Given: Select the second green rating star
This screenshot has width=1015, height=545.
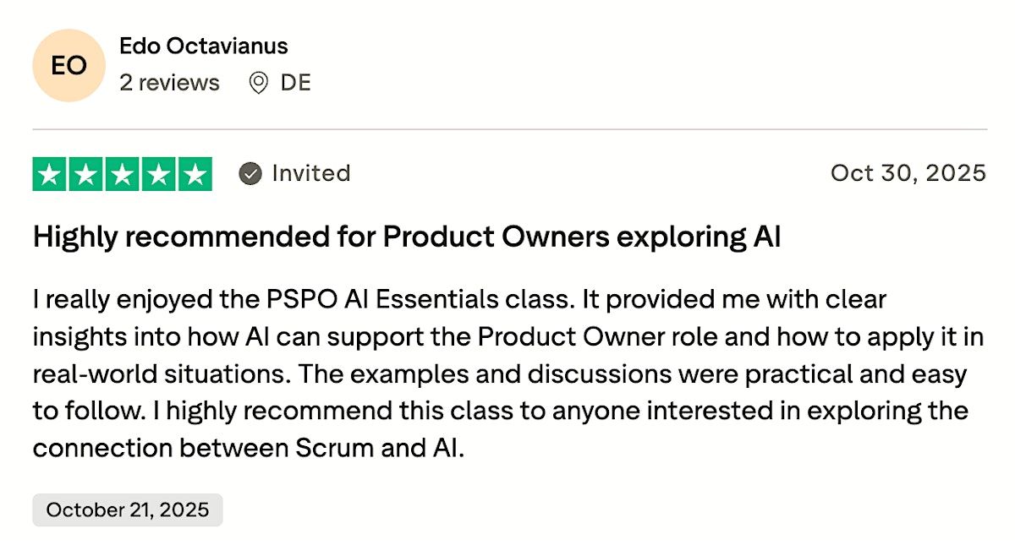Looking at the screenshot, I should click(86, 174).
